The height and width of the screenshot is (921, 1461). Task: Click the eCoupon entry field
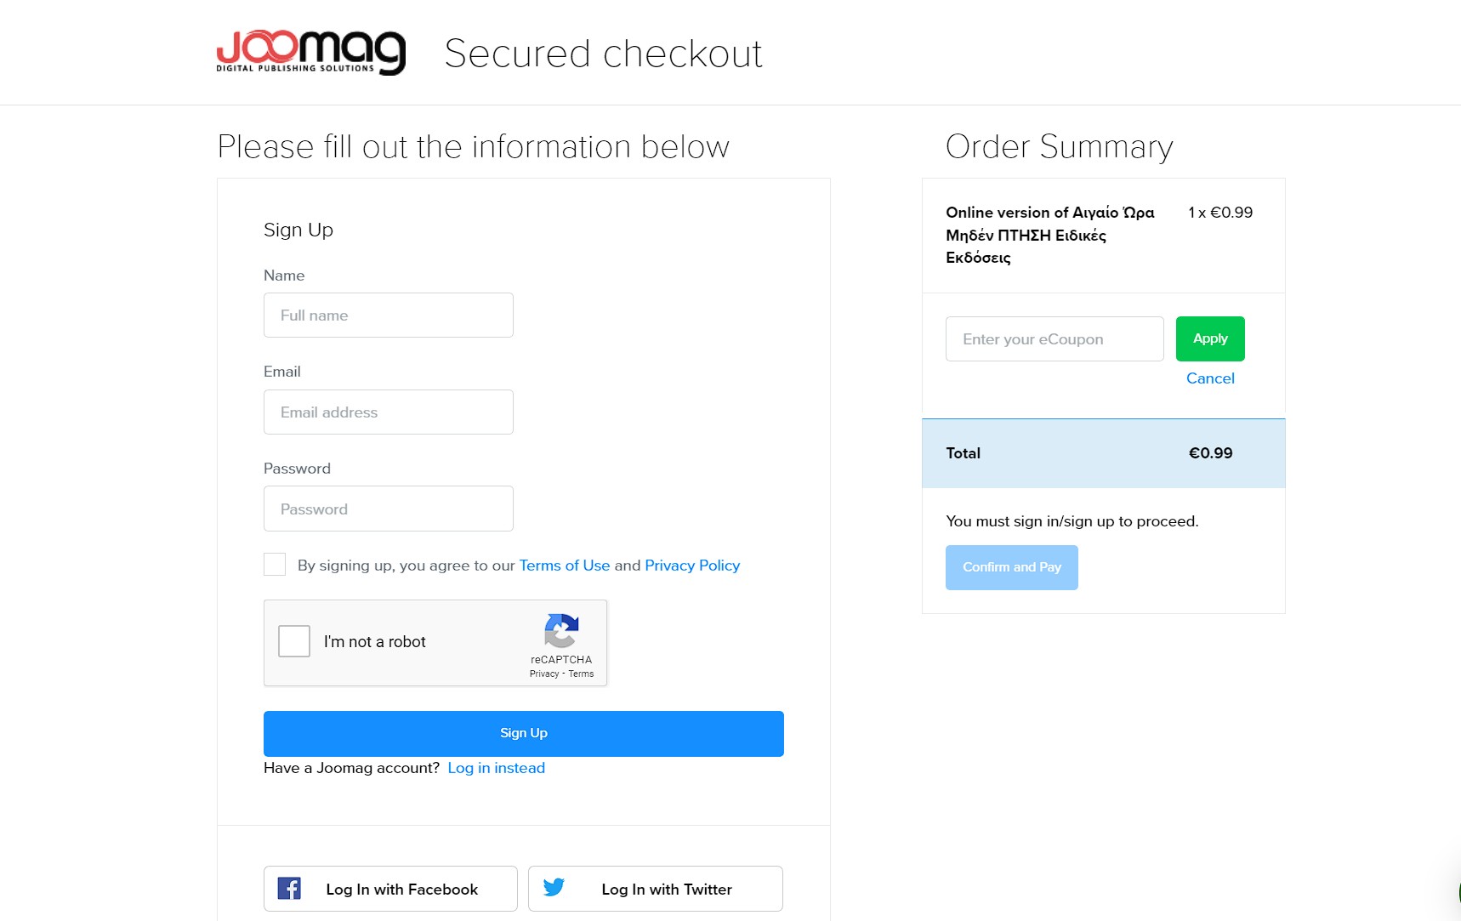[x=1055, y=339]
